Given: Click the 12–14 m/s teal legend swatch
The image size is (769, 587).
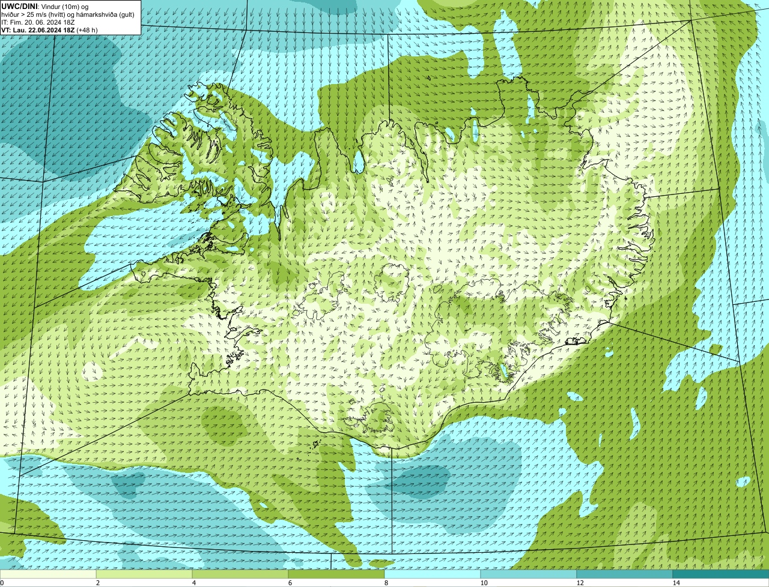Looking at the screenshot, I should pos(625,574).
